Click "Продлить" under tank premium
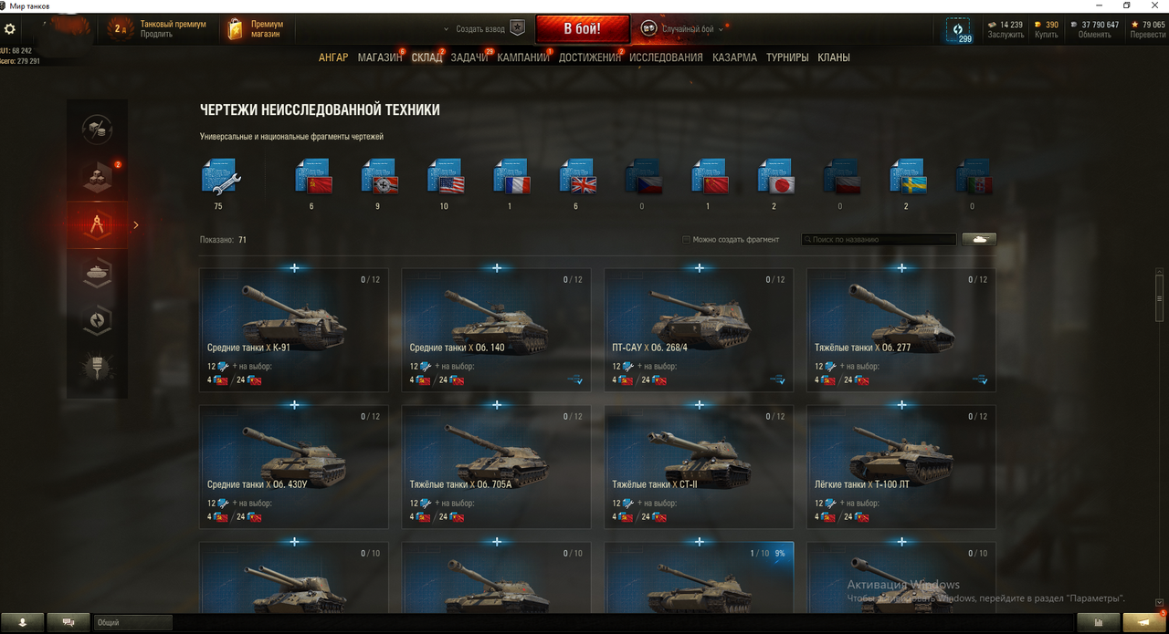Image resolution: width=1169 pixels, height=634 pixels. click(157, 35)
